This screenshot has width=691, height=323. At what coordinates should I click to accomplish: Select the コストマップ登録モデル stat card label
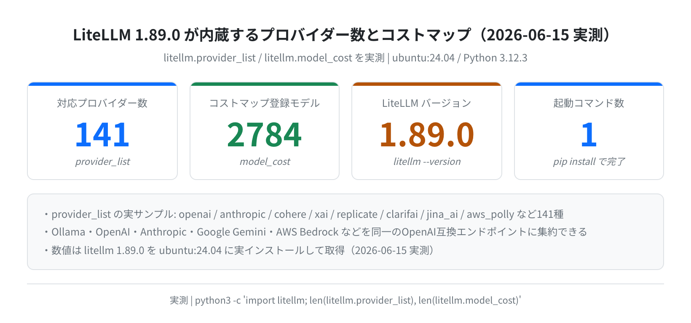click(265, 103)
